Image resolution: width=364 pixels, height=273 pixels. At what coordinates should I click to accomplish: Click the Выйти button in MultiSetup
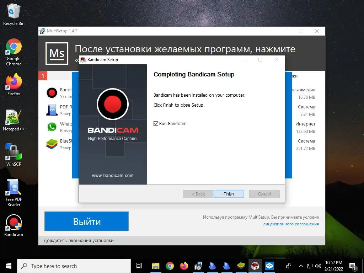point(86,221)
